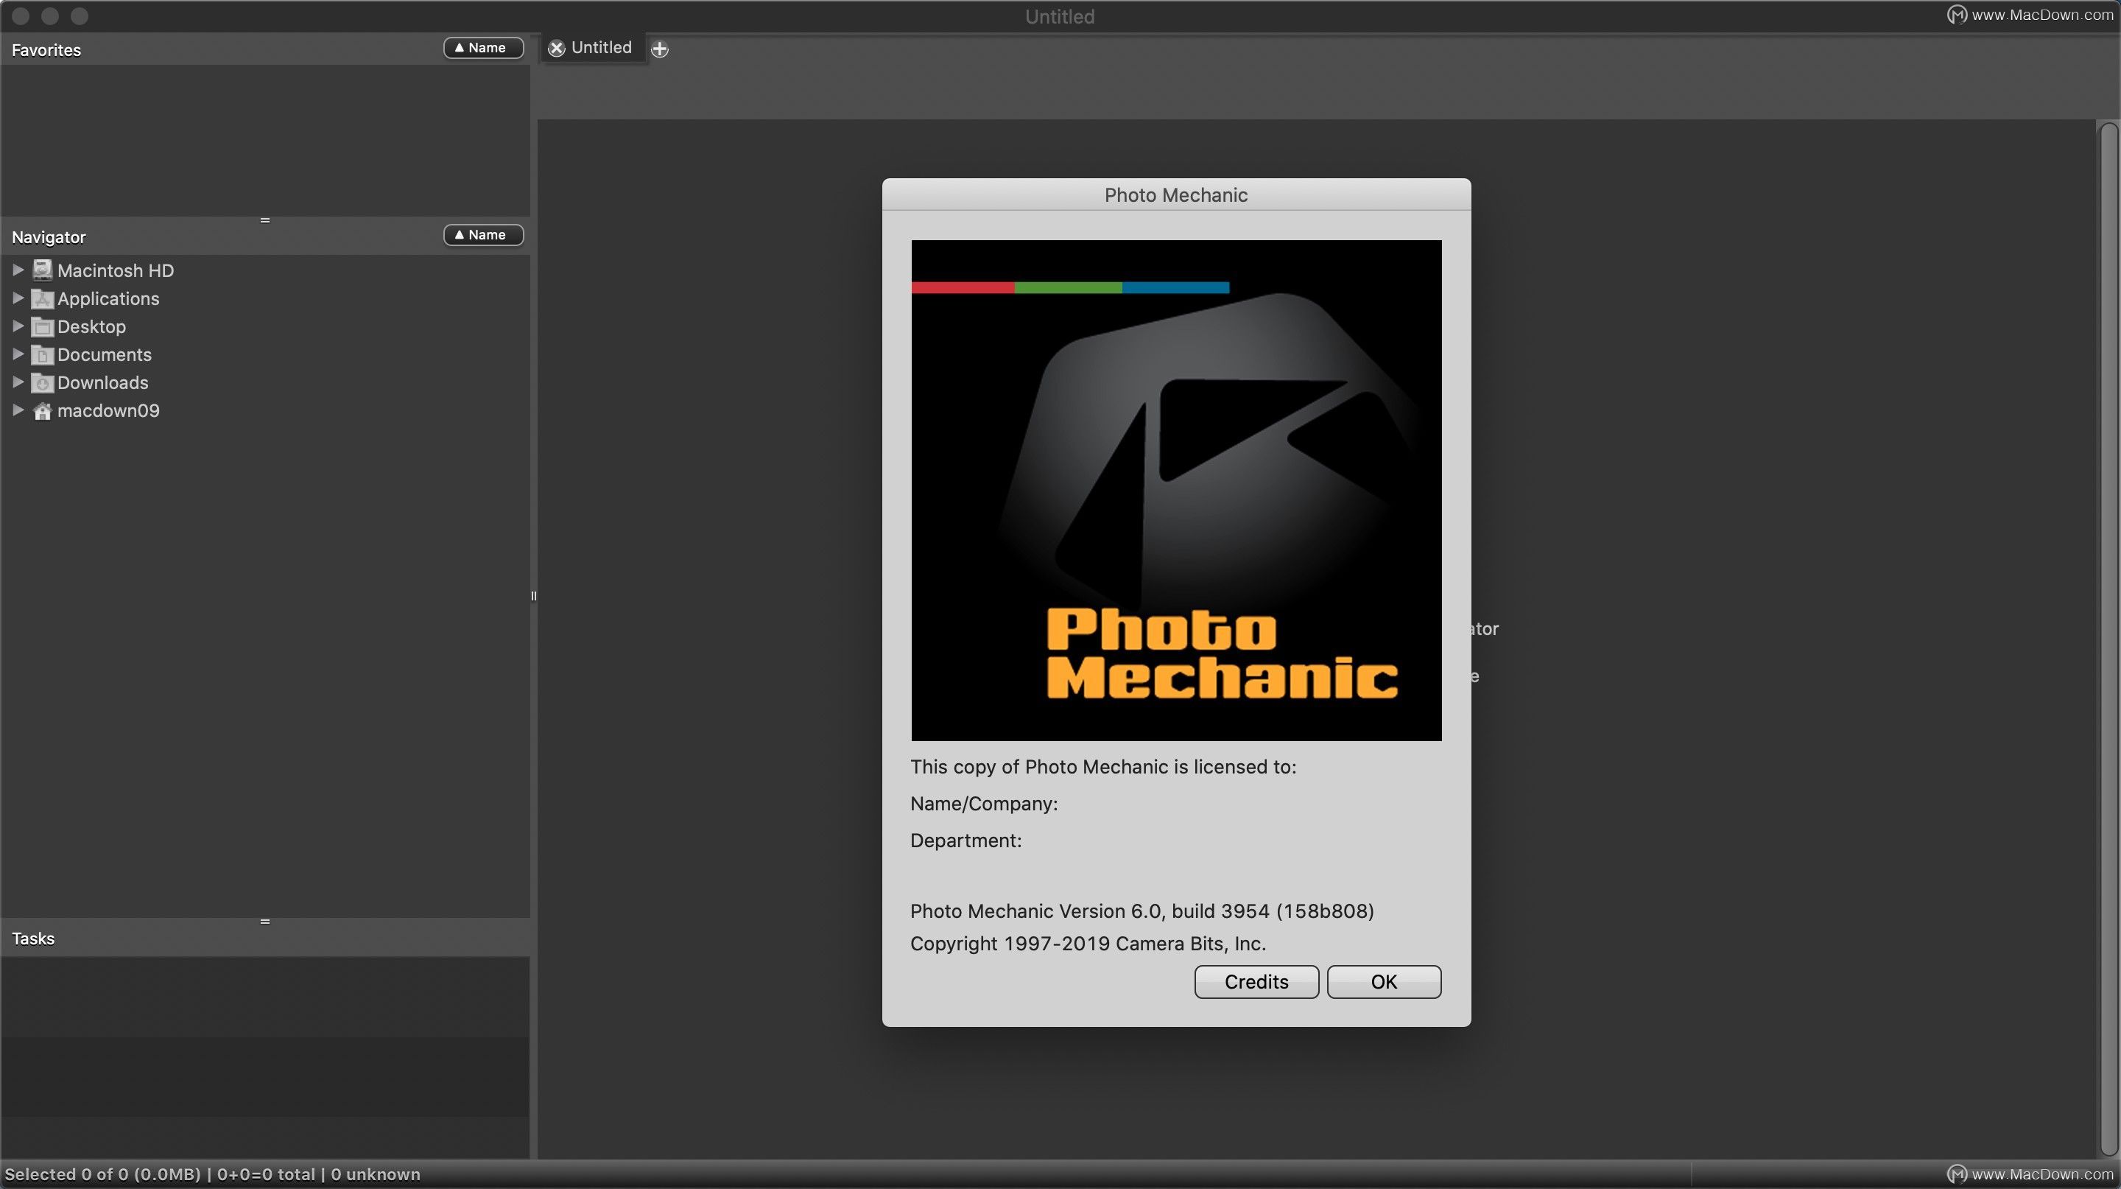Select the Documents folder in Navigator
Image resolution: width=2121 pixels, height=1189 pixels.
(103, 354)
